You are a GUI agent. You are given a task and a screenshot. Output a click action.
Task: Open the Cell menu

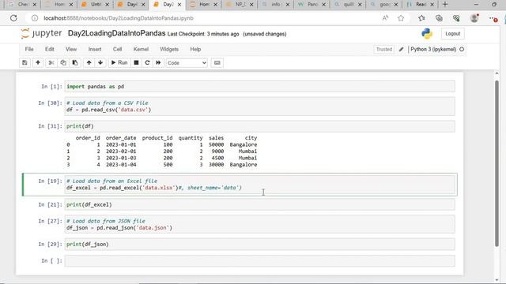[117, 49]
